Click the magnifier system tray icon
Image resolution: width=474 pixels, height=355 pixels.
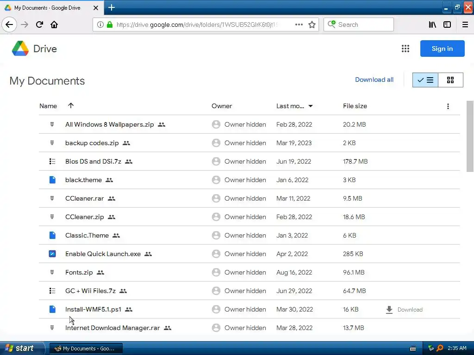pyautogui.click(x=440, y=348)
